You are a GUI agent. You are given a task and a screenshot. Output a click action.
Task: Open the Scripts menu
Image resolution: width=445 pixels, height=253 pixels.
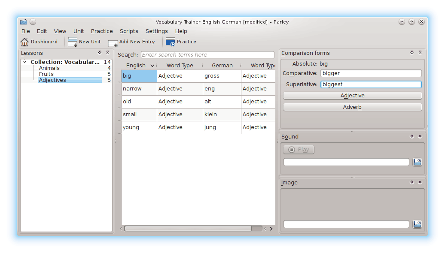129,31
